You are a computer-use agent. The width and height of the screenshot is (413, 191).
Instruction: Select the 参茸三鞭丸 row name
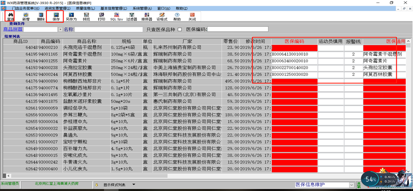[x=86, y=115]
